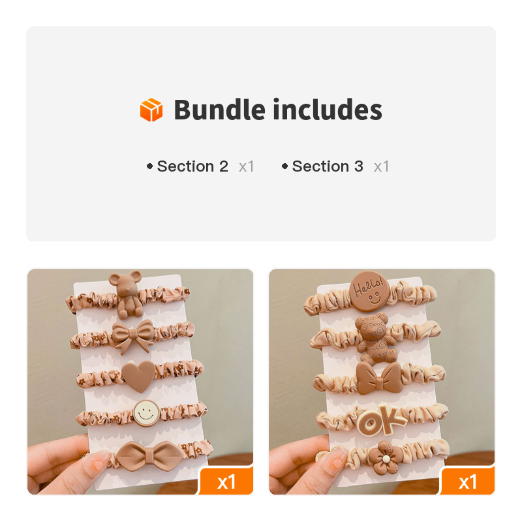Click the orange x1 badge on right image
Screen dimensions: 522x522
click(467, 482)
